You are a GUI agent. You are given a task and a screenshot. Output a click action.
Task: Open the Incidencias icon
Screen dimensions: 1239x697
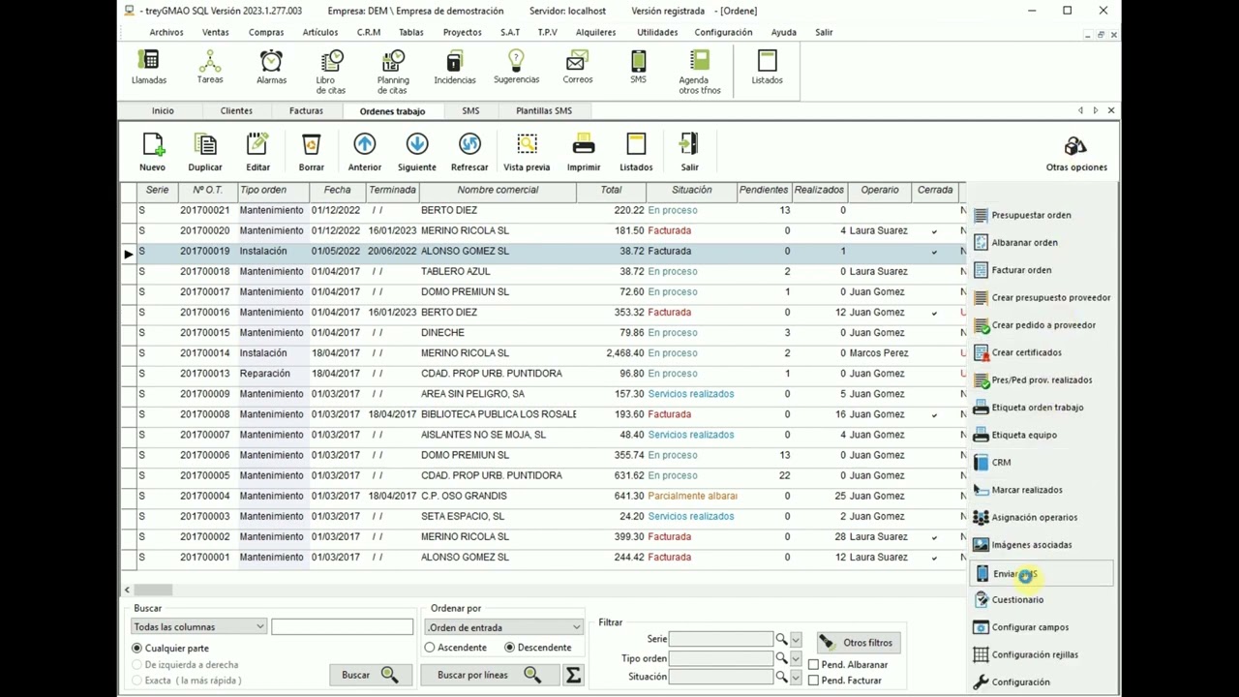tap(455, 68)
